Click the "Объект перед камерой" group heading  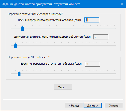35,14
